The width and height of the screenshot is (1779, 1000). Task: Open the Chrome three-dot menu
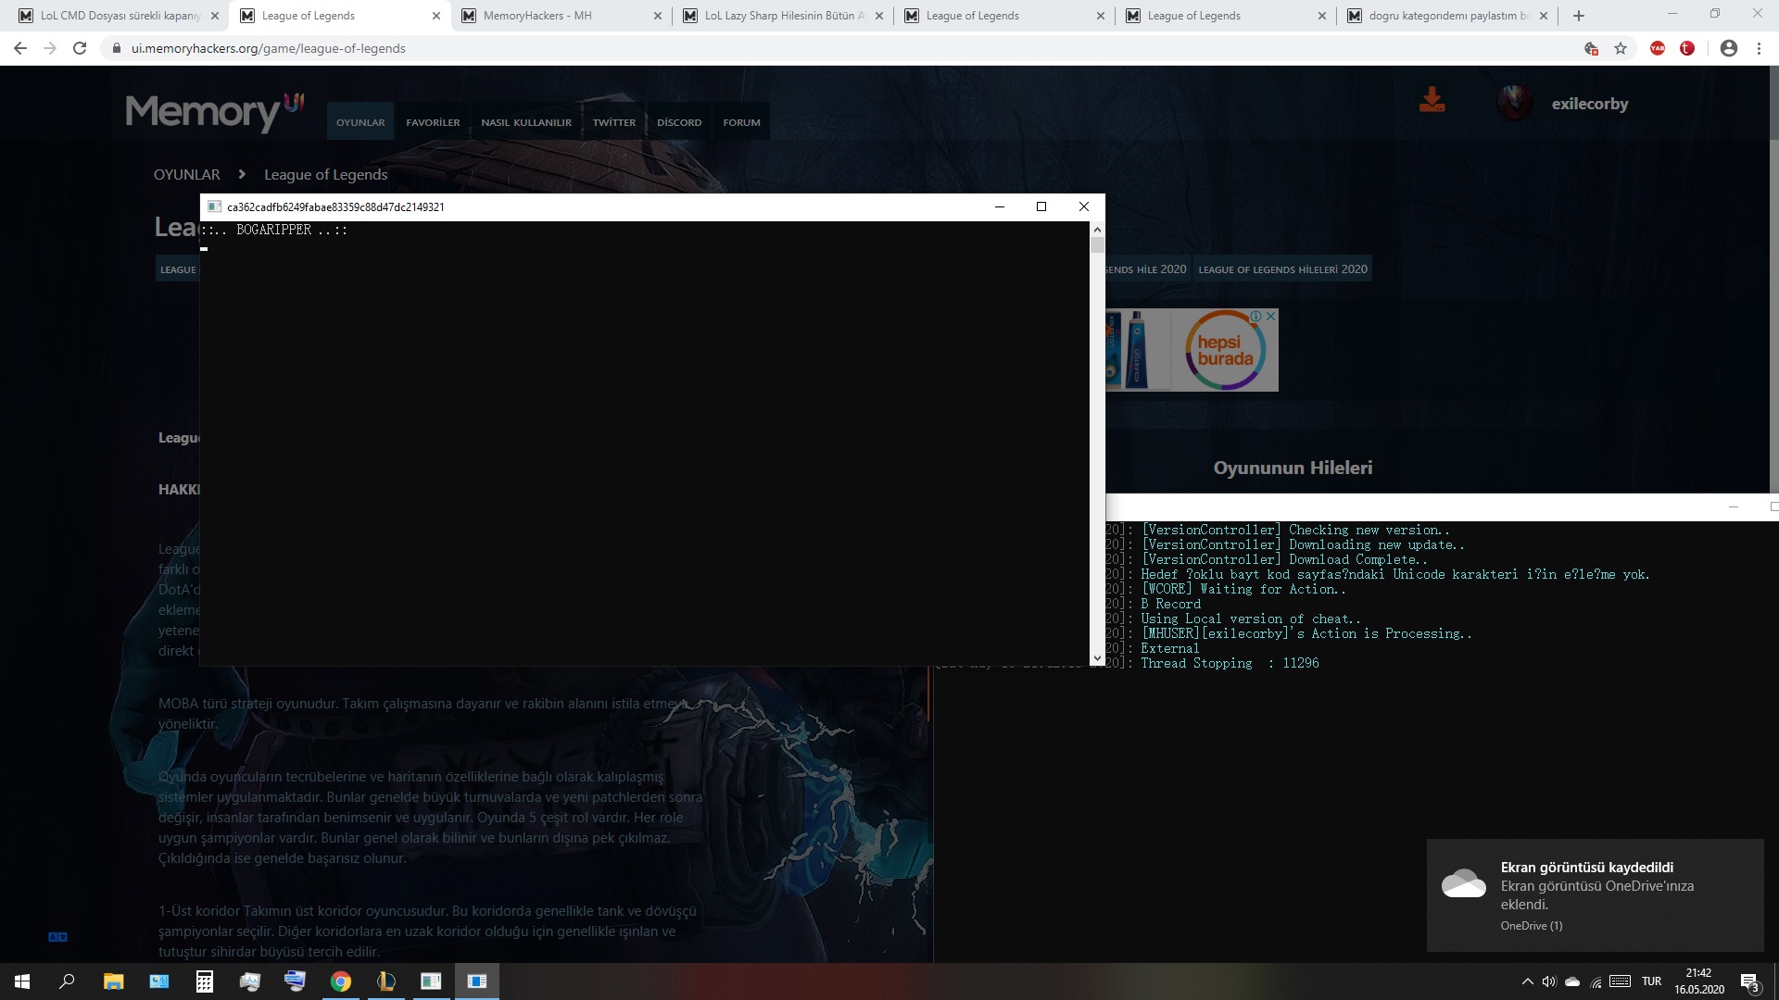pyautogui.click(x=1759, y=48)
